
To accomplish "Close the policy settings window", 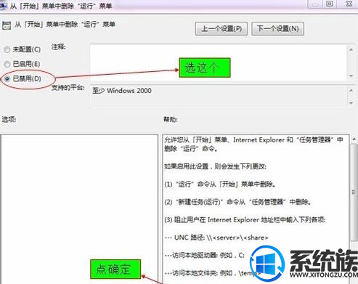I will tap(349, 4).
